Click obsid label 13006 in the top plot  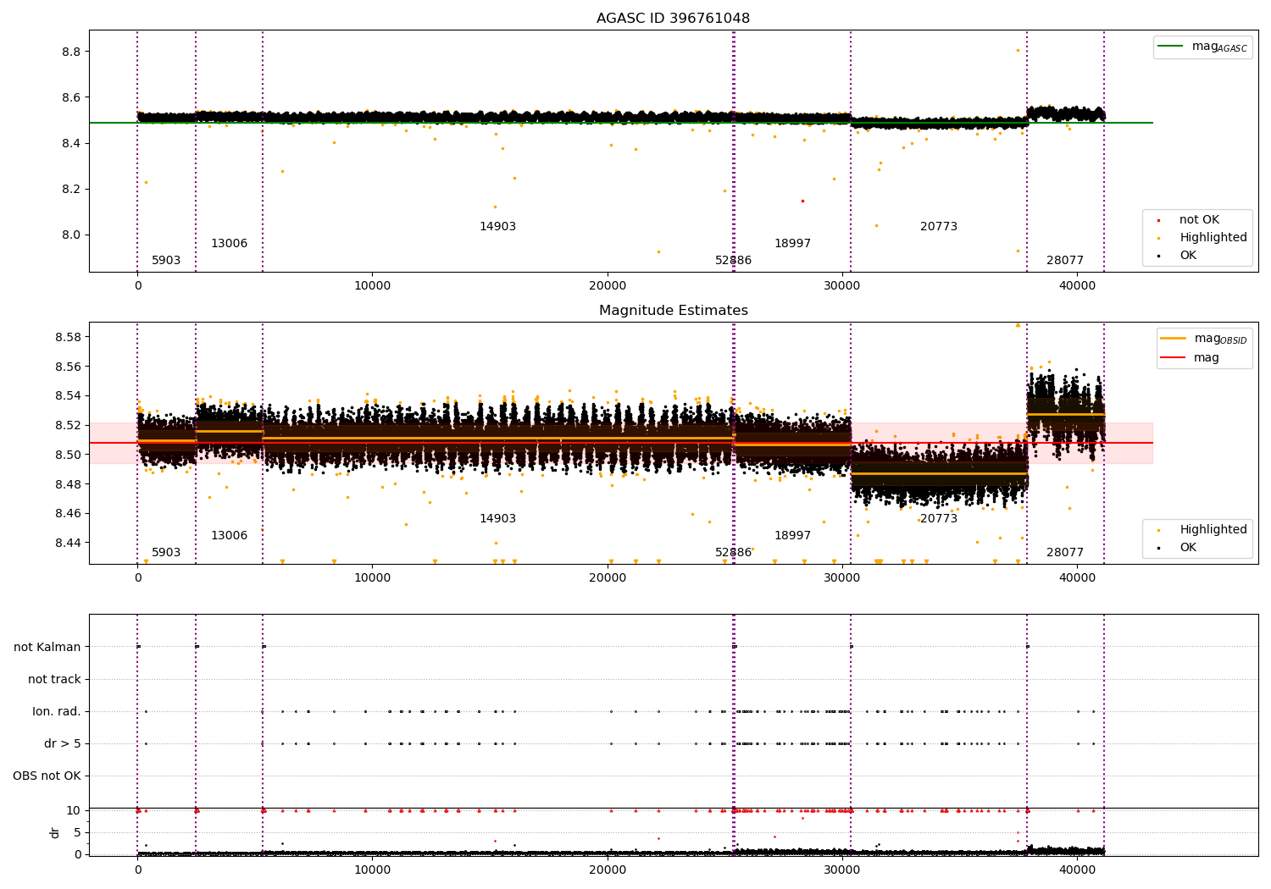click(229, 244)
